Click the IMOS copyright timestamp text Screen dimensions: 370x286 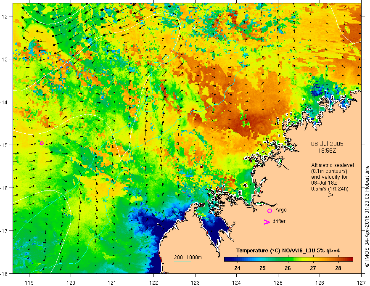tap(367, 216)
